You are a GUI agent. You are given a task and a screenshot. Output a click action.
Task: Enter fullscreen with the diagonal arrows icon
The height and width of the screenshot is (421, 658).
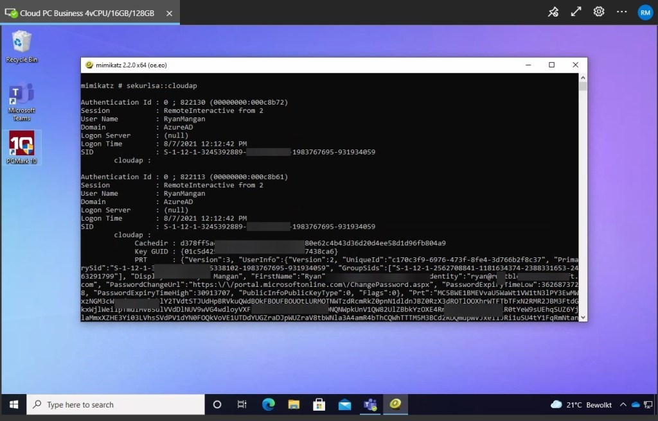(576, 12)
